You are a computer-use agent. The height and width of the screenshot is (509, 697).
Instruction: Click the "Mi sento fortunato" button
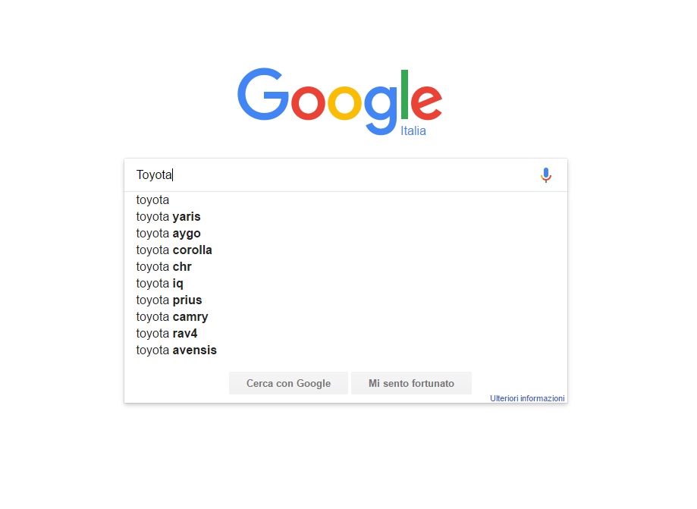(x=411, y=383)
